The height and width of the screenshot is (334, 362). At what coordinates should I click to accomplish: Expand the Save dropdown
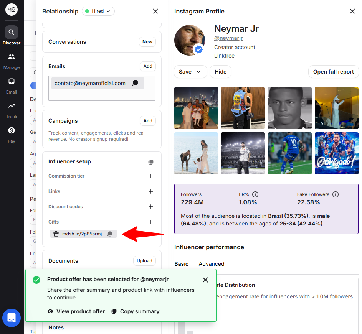(190, 72)
